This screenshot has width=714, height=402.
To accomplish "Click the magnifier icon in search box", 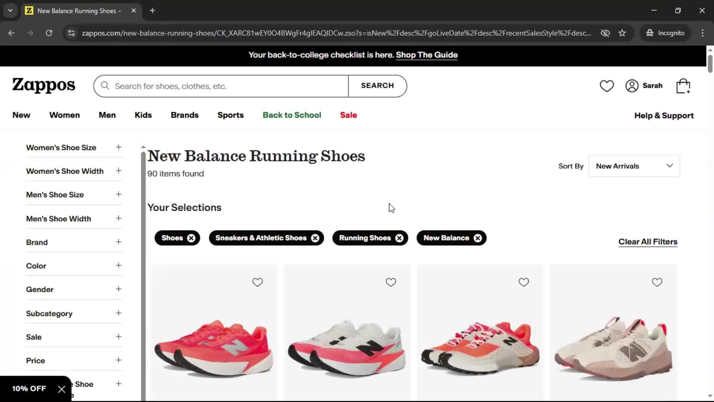I will point(105,86).
